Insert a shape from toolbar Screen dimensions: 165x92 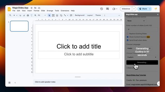pyautogui.click(x=61, y=15)
